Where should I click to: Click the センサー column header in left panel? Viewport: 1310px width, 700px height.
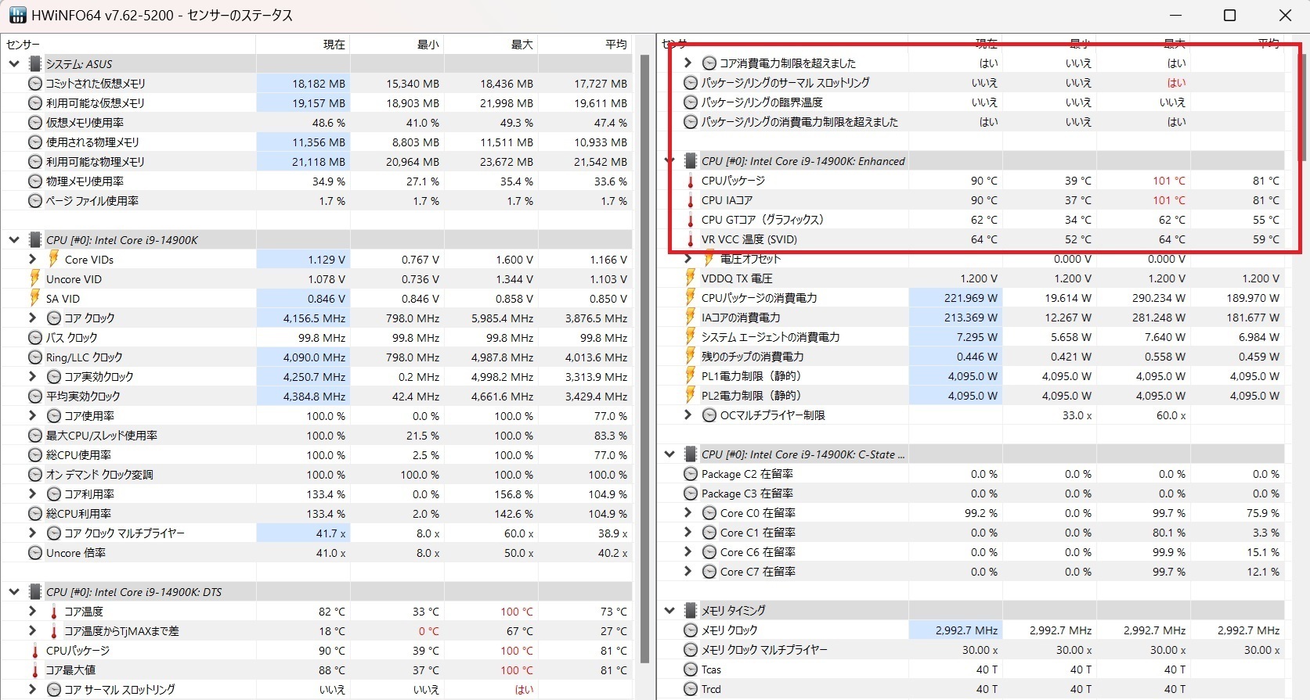[129, 44]
